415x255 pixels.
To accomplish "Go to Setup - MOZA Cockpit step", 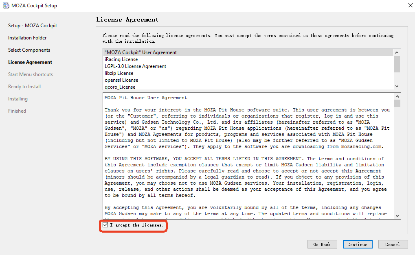I will pyautogui.click(x=33, y=26).
